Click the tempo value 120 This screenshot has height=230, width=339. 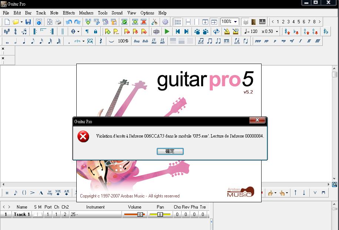pyautogui.click(x=254, y=31)
